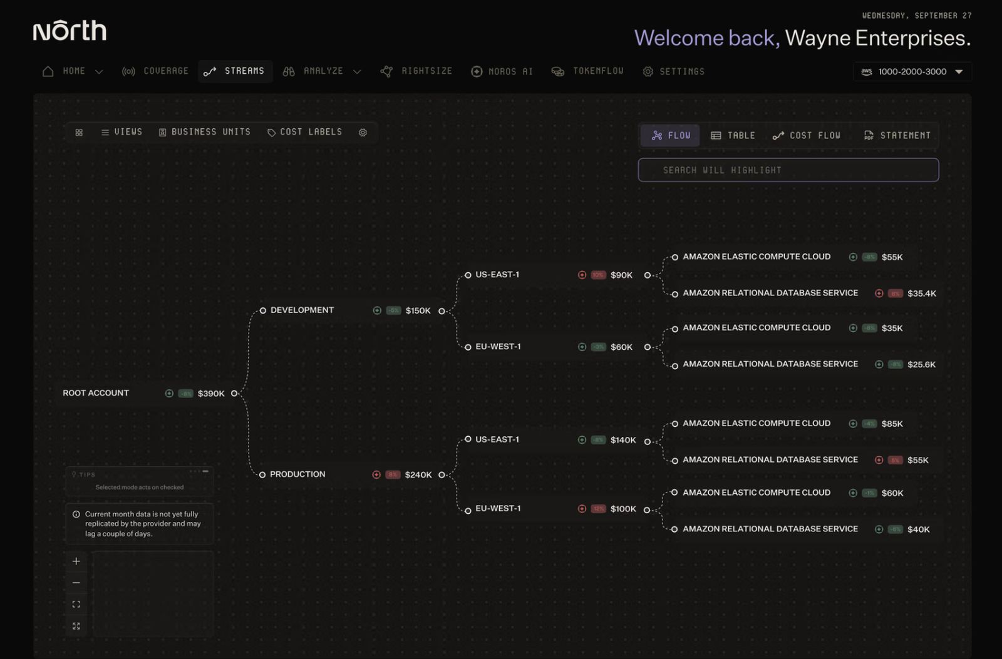Go to Coverage section
Image resolution: width=1002 pixels, height=659 pixels.
(155, 71)
